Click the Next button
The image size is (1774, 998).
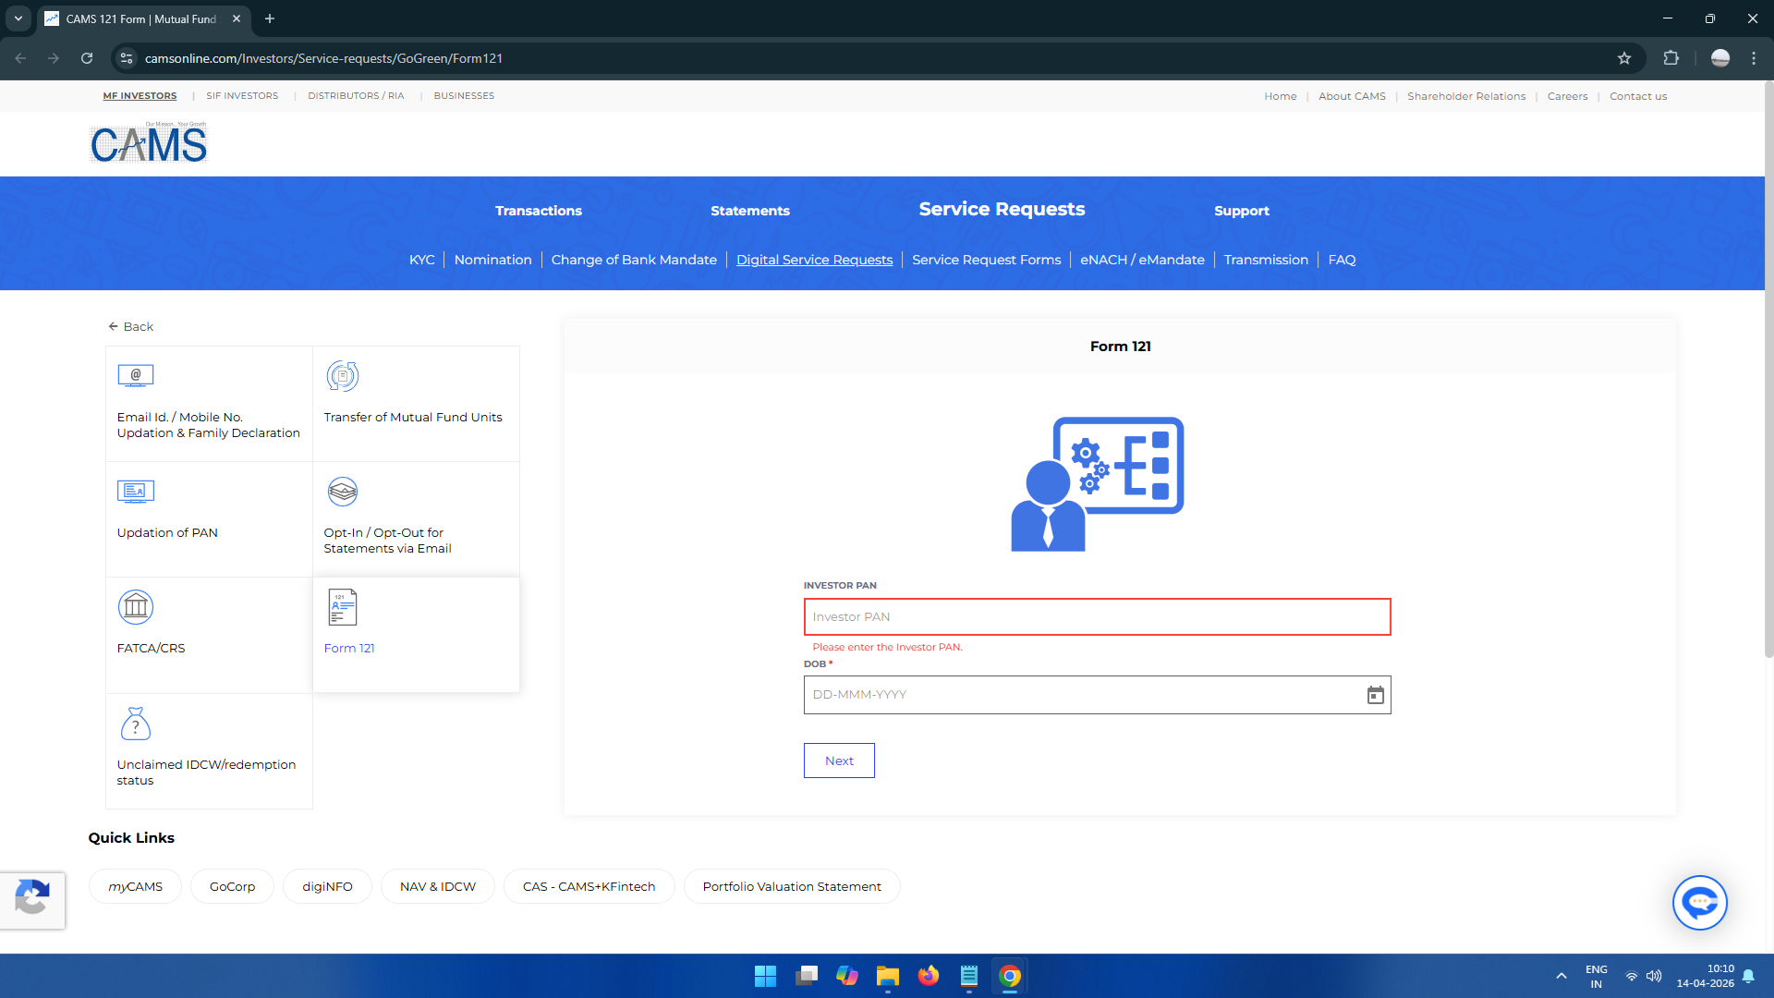tap(839, 761)
